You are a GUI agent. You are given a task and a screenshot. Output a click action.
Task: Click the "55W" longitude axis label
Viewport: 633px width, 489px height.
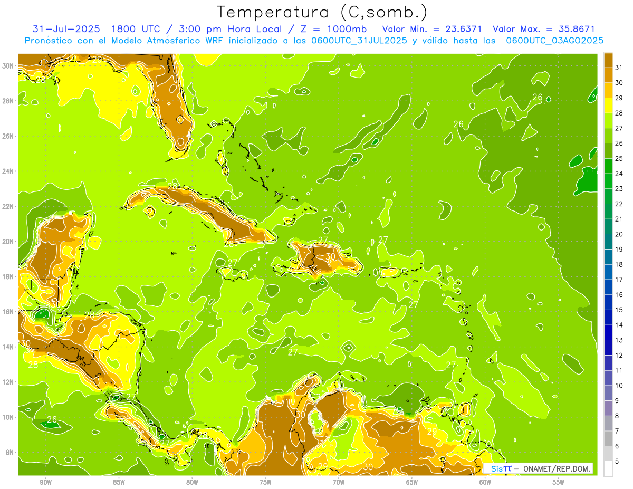tap(558, 482)
